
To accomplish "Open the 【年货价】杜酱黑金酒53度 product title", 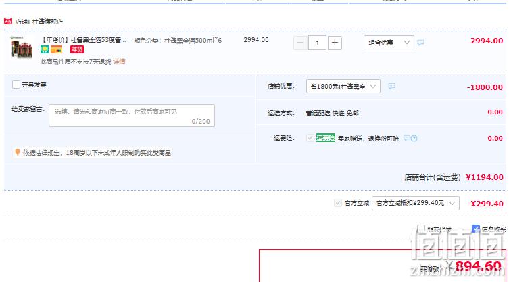I will pos(83,40).
